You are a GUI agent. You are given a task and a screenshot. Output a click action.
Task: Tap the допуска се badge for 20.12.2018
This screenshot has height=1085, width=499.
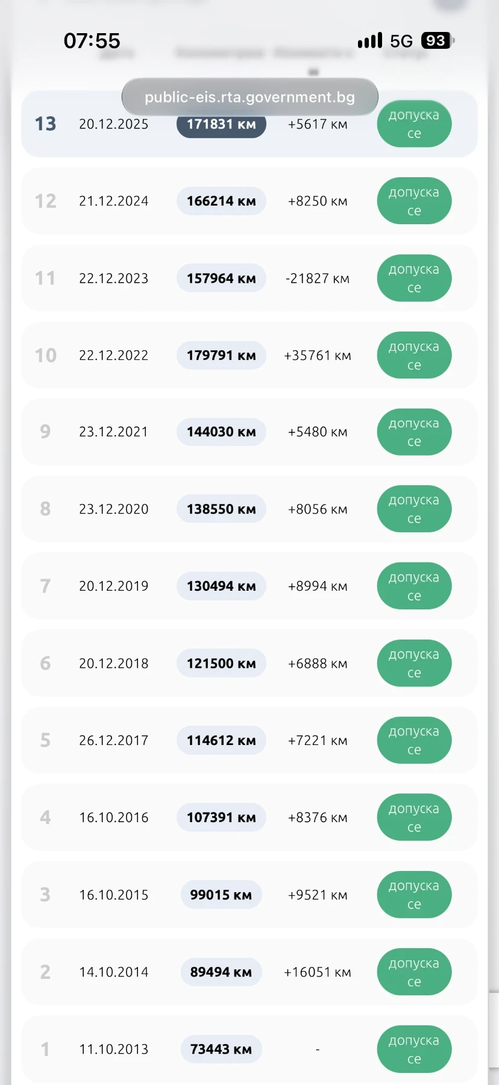414,663
